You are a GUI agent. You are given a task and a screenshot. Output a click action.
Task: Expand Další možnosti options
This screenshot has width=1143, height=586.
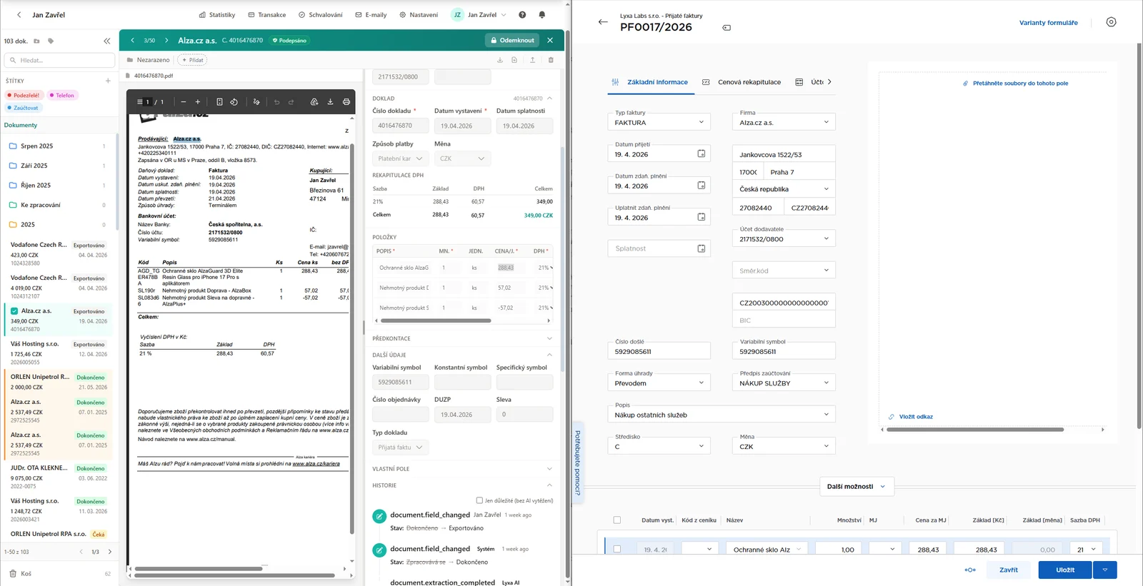pos(856,487)
